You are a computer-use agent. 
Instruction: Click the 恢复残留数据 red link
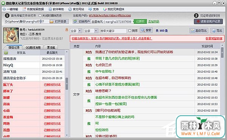pos(214,38)
